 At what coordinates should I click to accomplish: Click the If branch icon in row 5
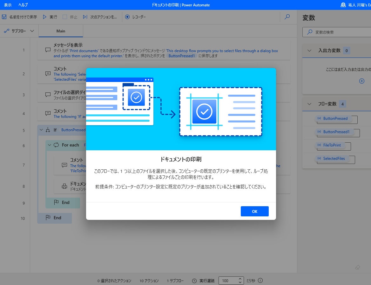point(48,130)
